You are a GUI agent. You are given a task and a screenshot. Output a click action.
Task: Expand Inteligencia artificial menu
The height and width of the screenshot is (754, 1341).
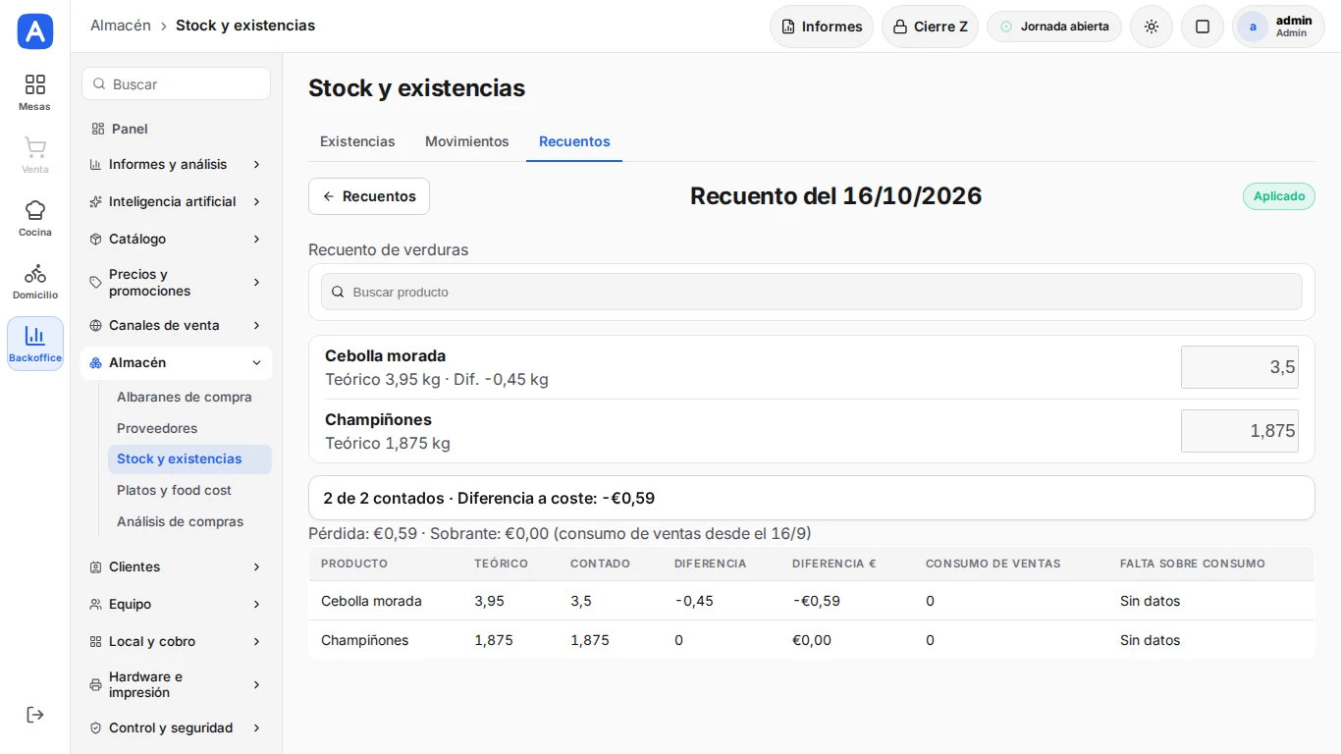point(177,201)
